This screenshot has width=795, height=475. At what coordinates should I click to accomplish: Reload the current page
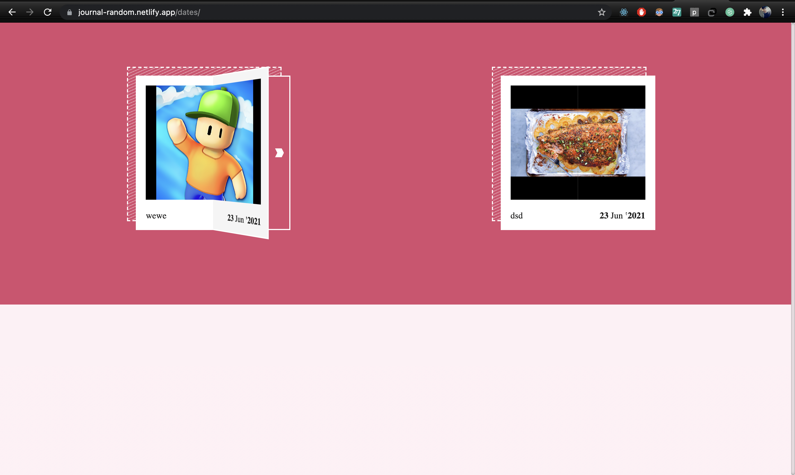point(48,12)
